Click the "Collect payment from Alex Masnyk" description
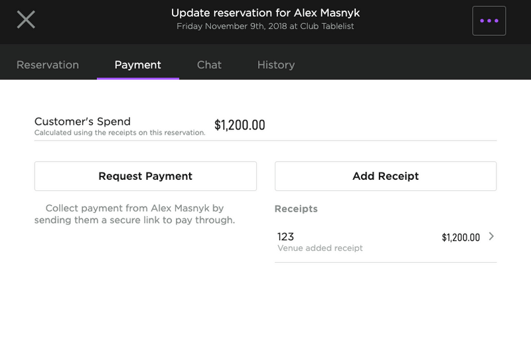 tap(135, 208)
